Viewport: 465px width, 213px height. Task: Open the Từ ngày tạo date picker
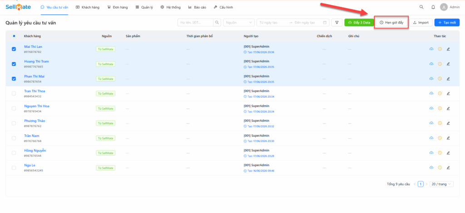pos(272,23)
